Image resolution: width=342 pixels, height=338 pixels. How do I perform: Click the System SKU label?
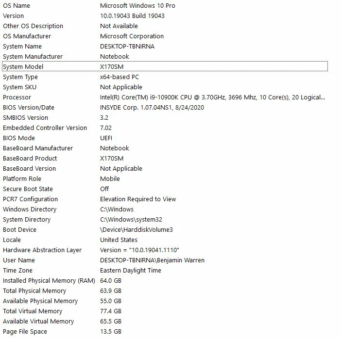19,87
